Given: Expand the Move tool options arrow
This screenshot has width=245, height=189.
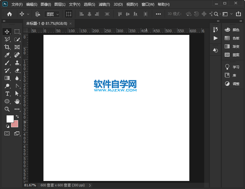Looking at the screenshot, I should (28, 14).
